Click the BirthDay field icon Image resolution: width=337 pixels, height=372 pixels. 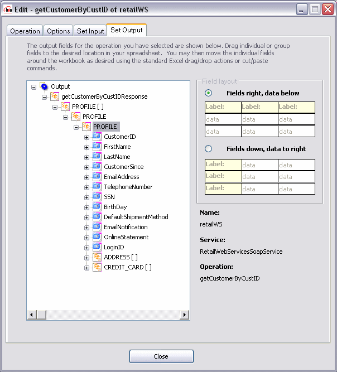tap(97, 207)
